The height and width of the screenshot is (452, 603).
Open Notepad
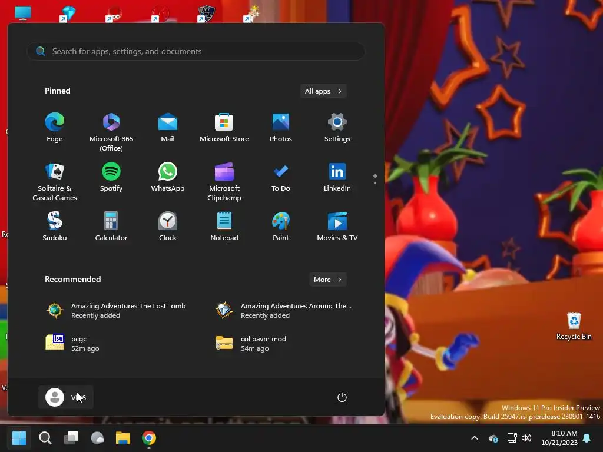224,227
